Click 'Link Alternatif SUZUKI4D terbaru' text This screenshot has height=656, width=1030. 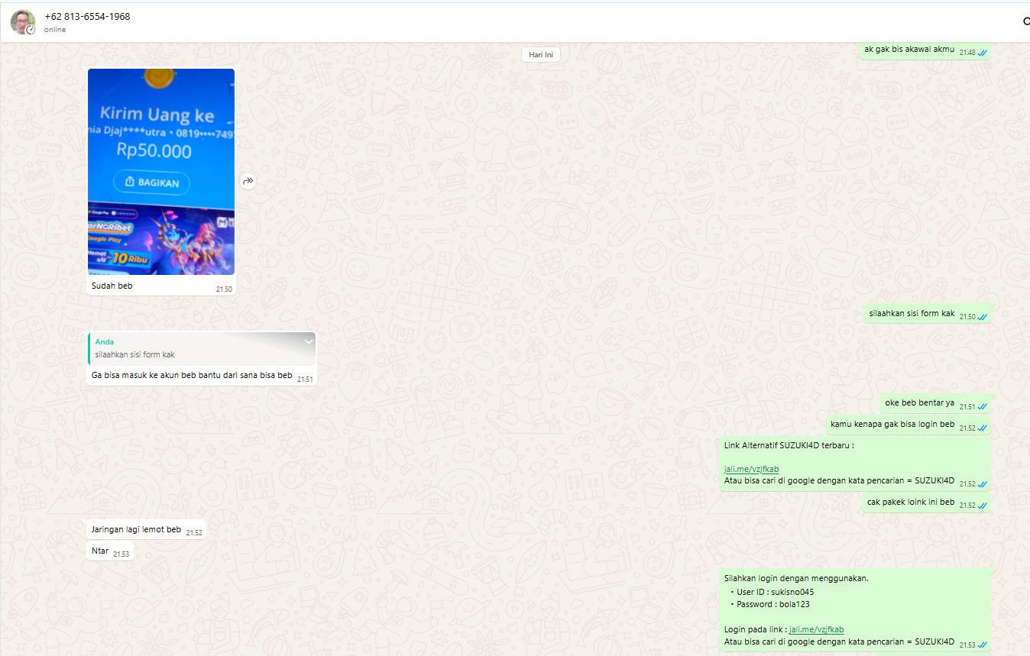[789, 445]
